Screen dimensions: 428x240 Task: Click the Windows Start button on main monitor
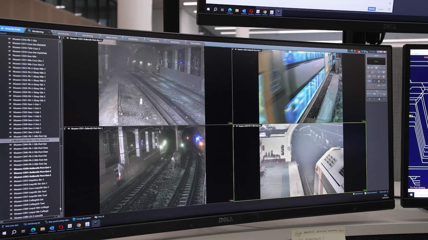(x=4, y=232)
